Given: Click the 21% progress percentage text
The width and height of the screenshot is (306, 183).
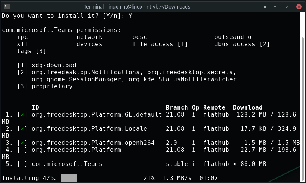Looking at the screenshot, I should tap(149, 178).
